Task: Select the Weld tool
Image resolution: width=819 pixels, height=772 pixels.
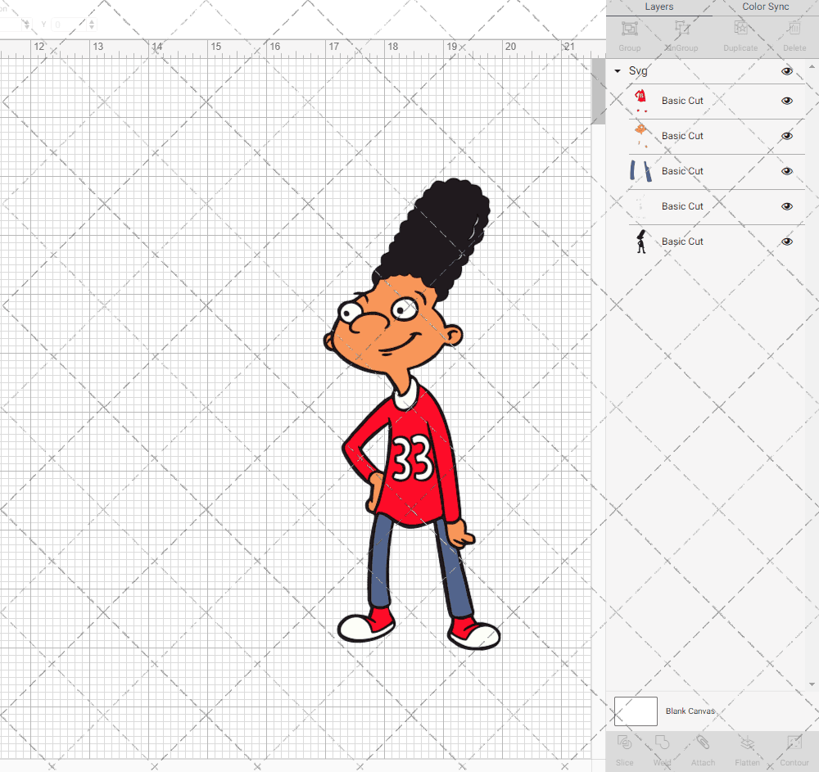Action: coord(662,743)
